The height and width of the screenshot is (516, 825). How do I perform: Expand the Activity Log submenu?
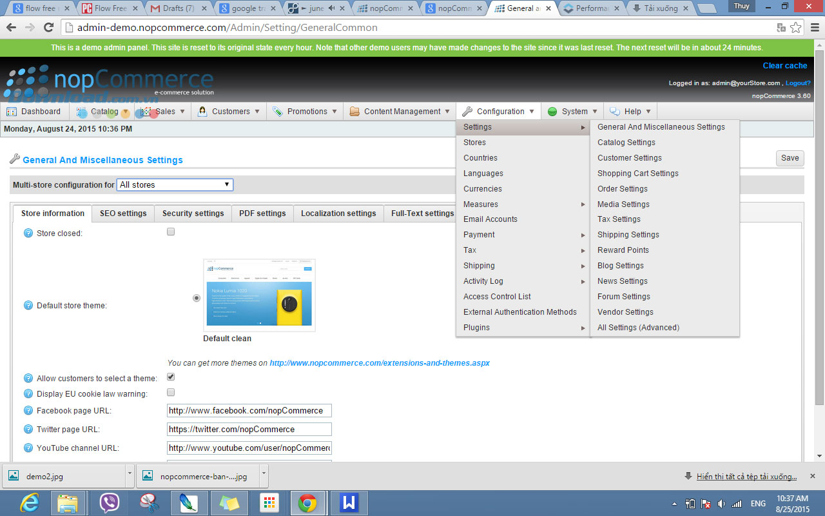click(x=523, y=281)
